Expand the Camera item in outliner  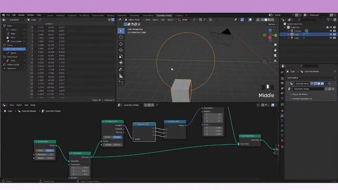coord(288,31)
